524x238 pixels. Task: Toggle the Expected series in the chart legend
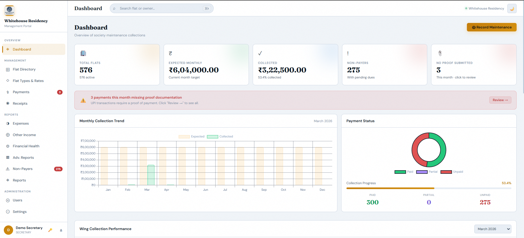coord(192,137)
